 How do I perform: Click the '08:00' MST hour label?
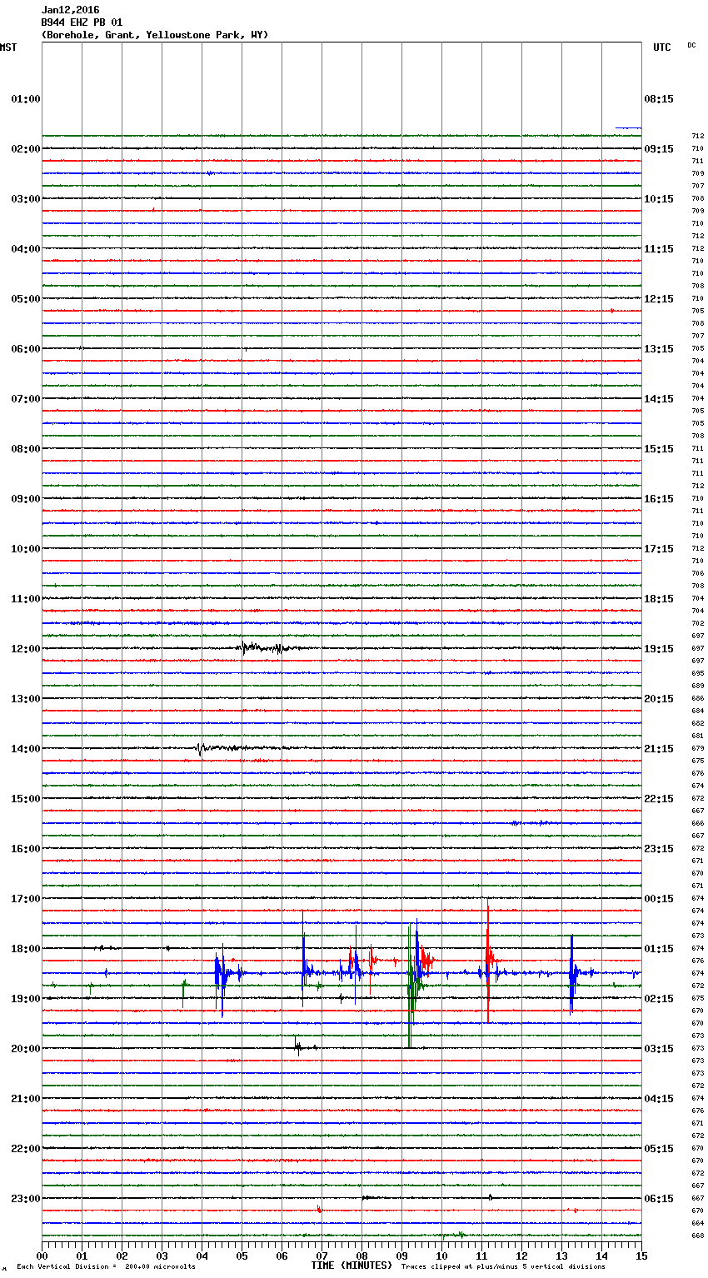pyautogui.click(x=26, y=449)
